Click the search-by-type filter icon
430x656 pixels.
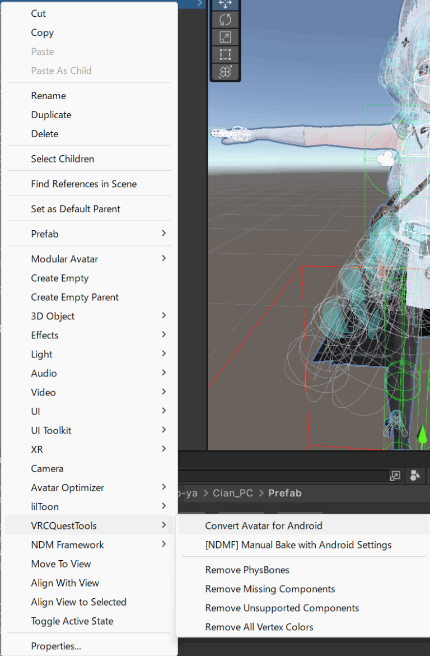point(415,476)
